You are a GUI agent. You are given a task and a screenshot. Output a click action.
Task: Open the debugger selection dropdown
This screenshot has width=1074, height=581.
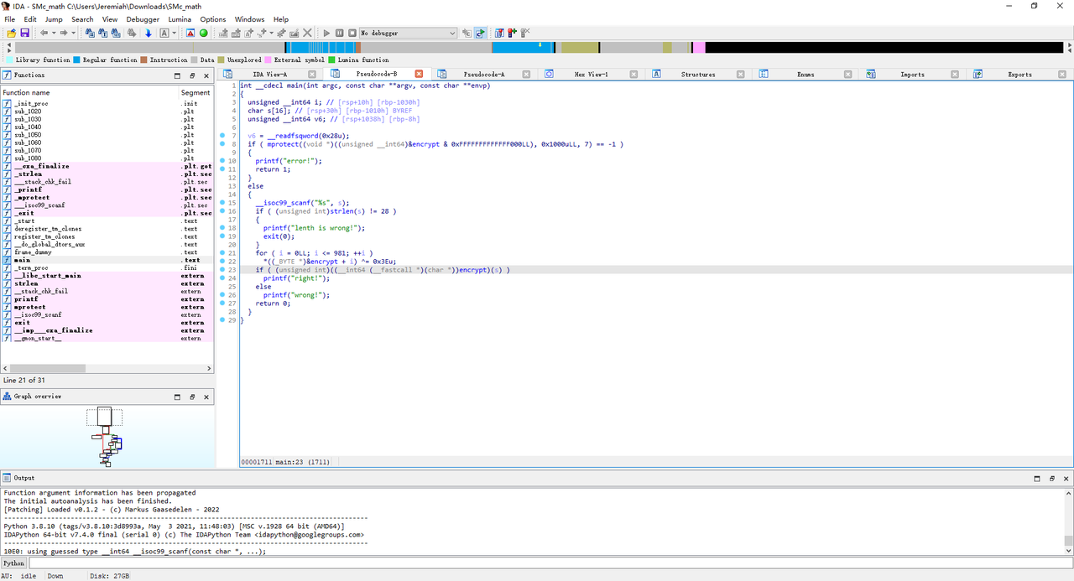(x=452, y=33)
